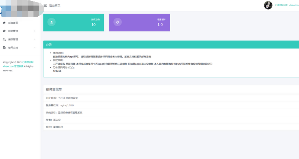Click the document icon beside 使用文档
Image resolution: width=299 pixels, height=159 pixels.
[x=4, y=47]
